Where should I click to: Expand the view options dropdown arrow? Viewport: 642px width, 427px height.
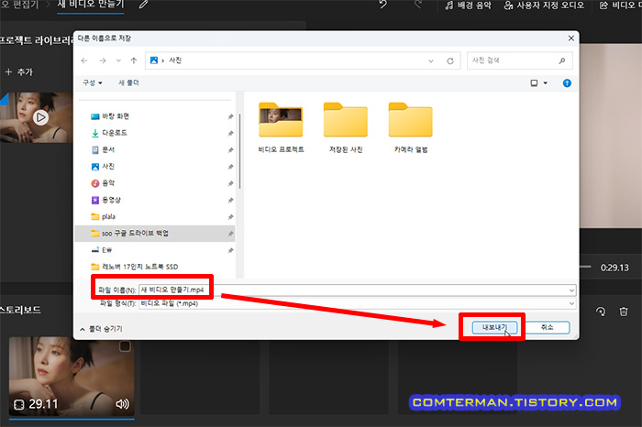point(546,83)
